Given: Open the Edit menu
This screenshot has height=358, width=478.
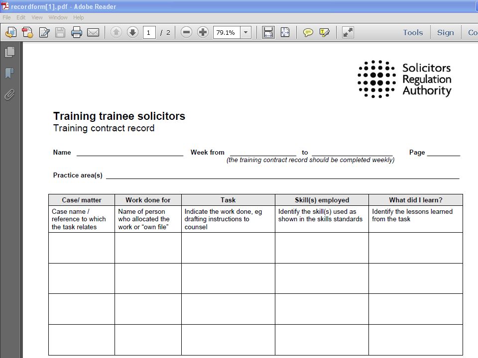Looking at the screenshot, I should pyautogui.click(x=21, y=17).
